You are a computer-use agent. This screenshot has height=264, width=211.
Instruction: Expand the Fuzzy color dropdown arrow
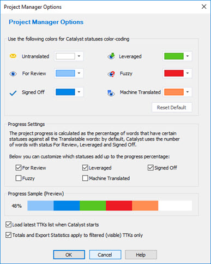coord(188,73)
